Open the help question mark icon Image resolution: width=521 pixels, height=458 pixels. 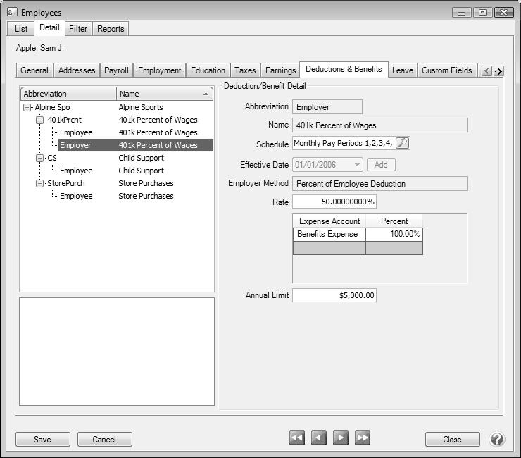coord(497,439)
